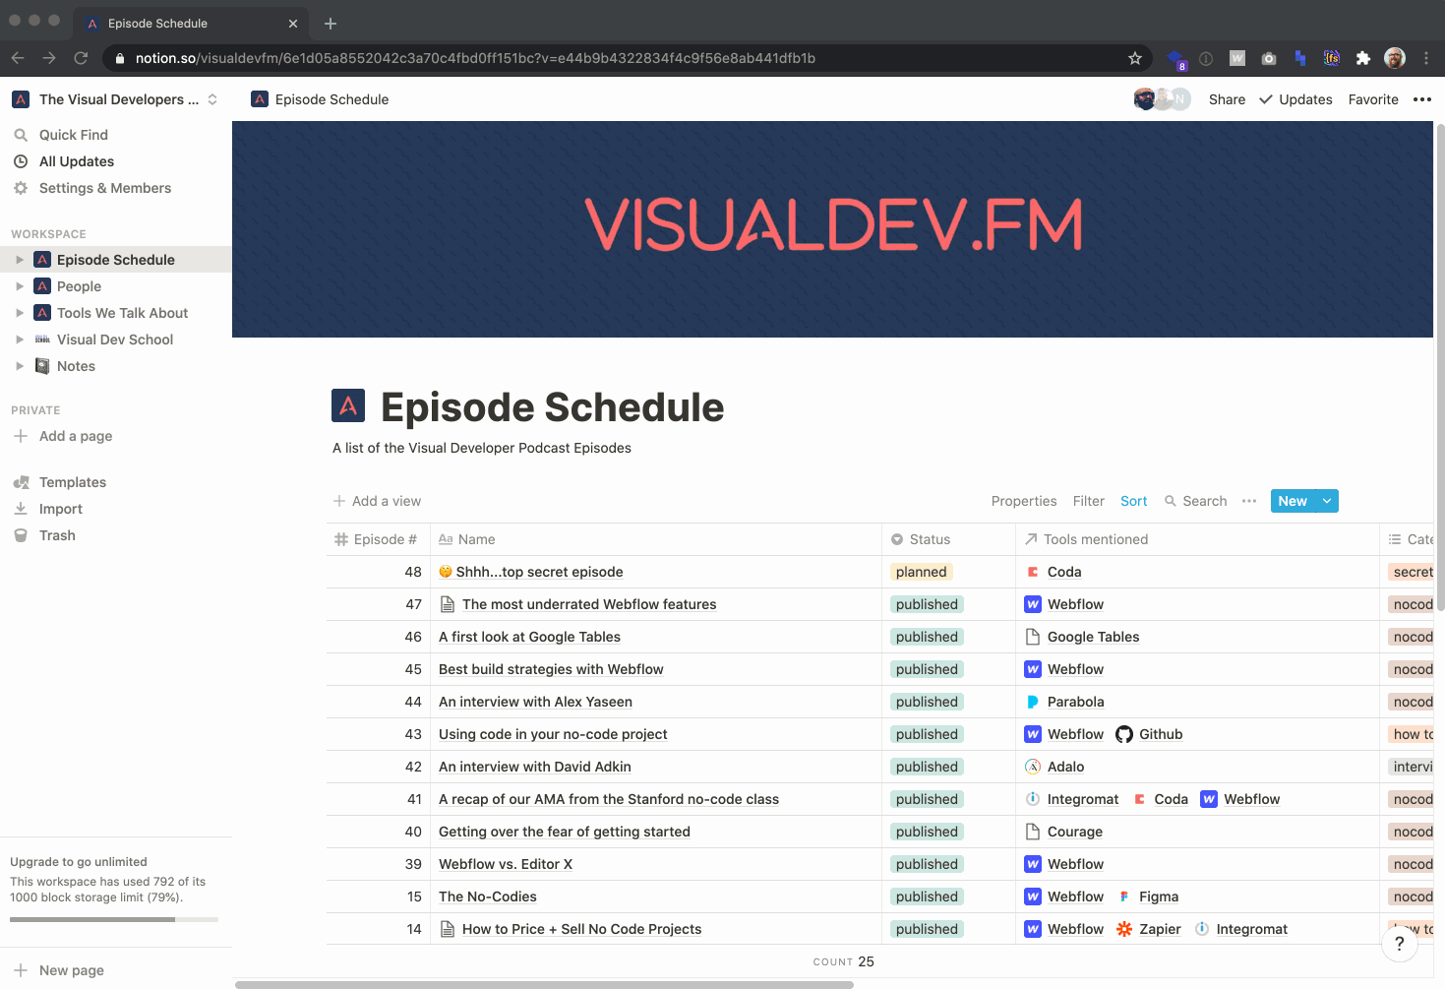Expand Tools We Talk About toggle
The image size is (1445, 989).
(x=20, y=313)
